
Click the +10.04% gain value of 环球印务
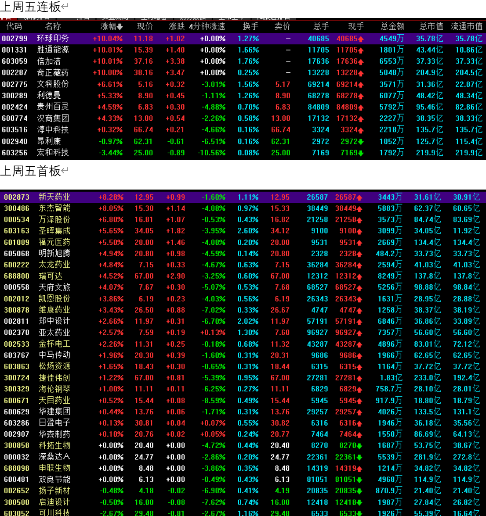(x=108, y=39)
